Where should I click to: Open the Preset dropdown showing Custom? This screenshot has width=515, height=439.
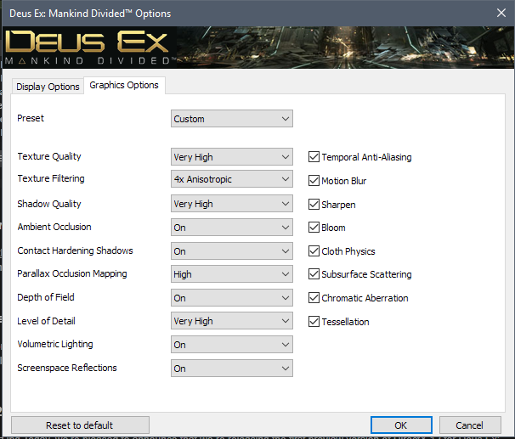pyautogui.click(x=231, y=119)
